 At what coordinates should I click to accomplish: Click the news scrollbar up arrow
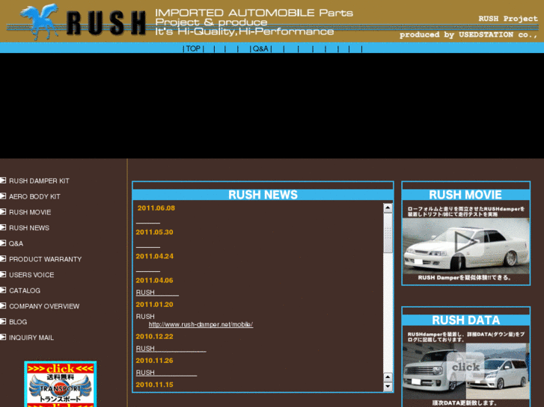tap(388, 208)
